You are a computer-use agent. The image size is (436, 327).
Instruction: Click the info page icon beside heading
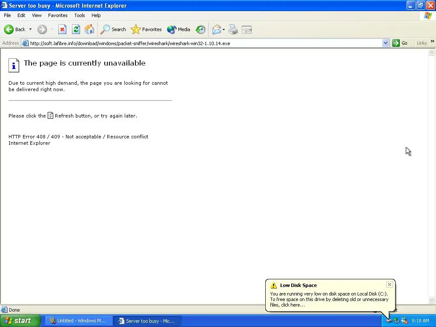coord(14,65)
